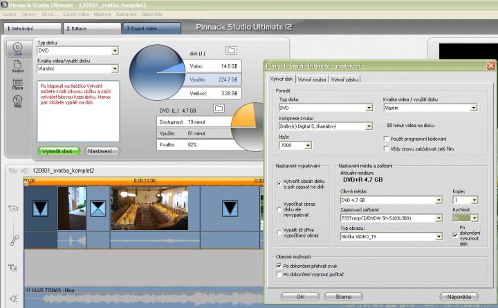
Task: Click the third transition icon on right of timeline
Action: pyautogui.click(x=230, y=209)
